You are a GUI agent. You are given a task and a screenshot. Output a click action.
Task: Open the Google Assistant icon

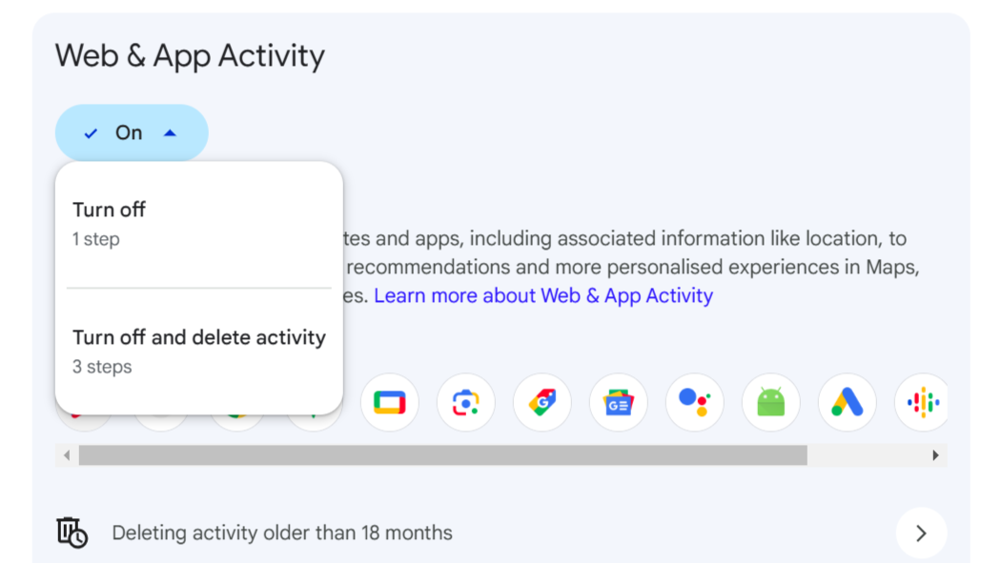[694, 402]
